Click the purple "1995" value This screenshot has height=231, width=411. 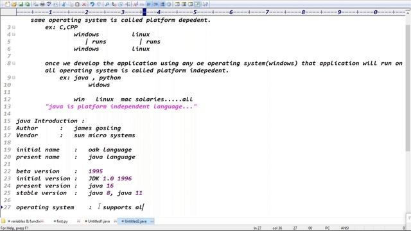(96, 171)
